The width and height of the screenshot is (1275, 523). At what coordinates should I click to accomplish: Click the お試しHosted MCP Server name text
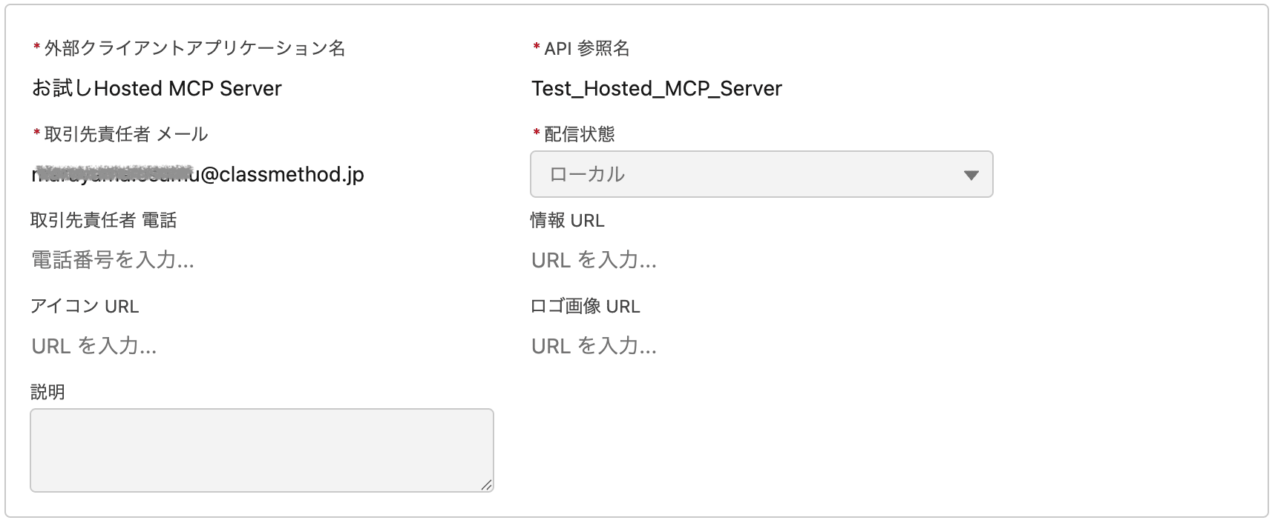click(156, 88)
